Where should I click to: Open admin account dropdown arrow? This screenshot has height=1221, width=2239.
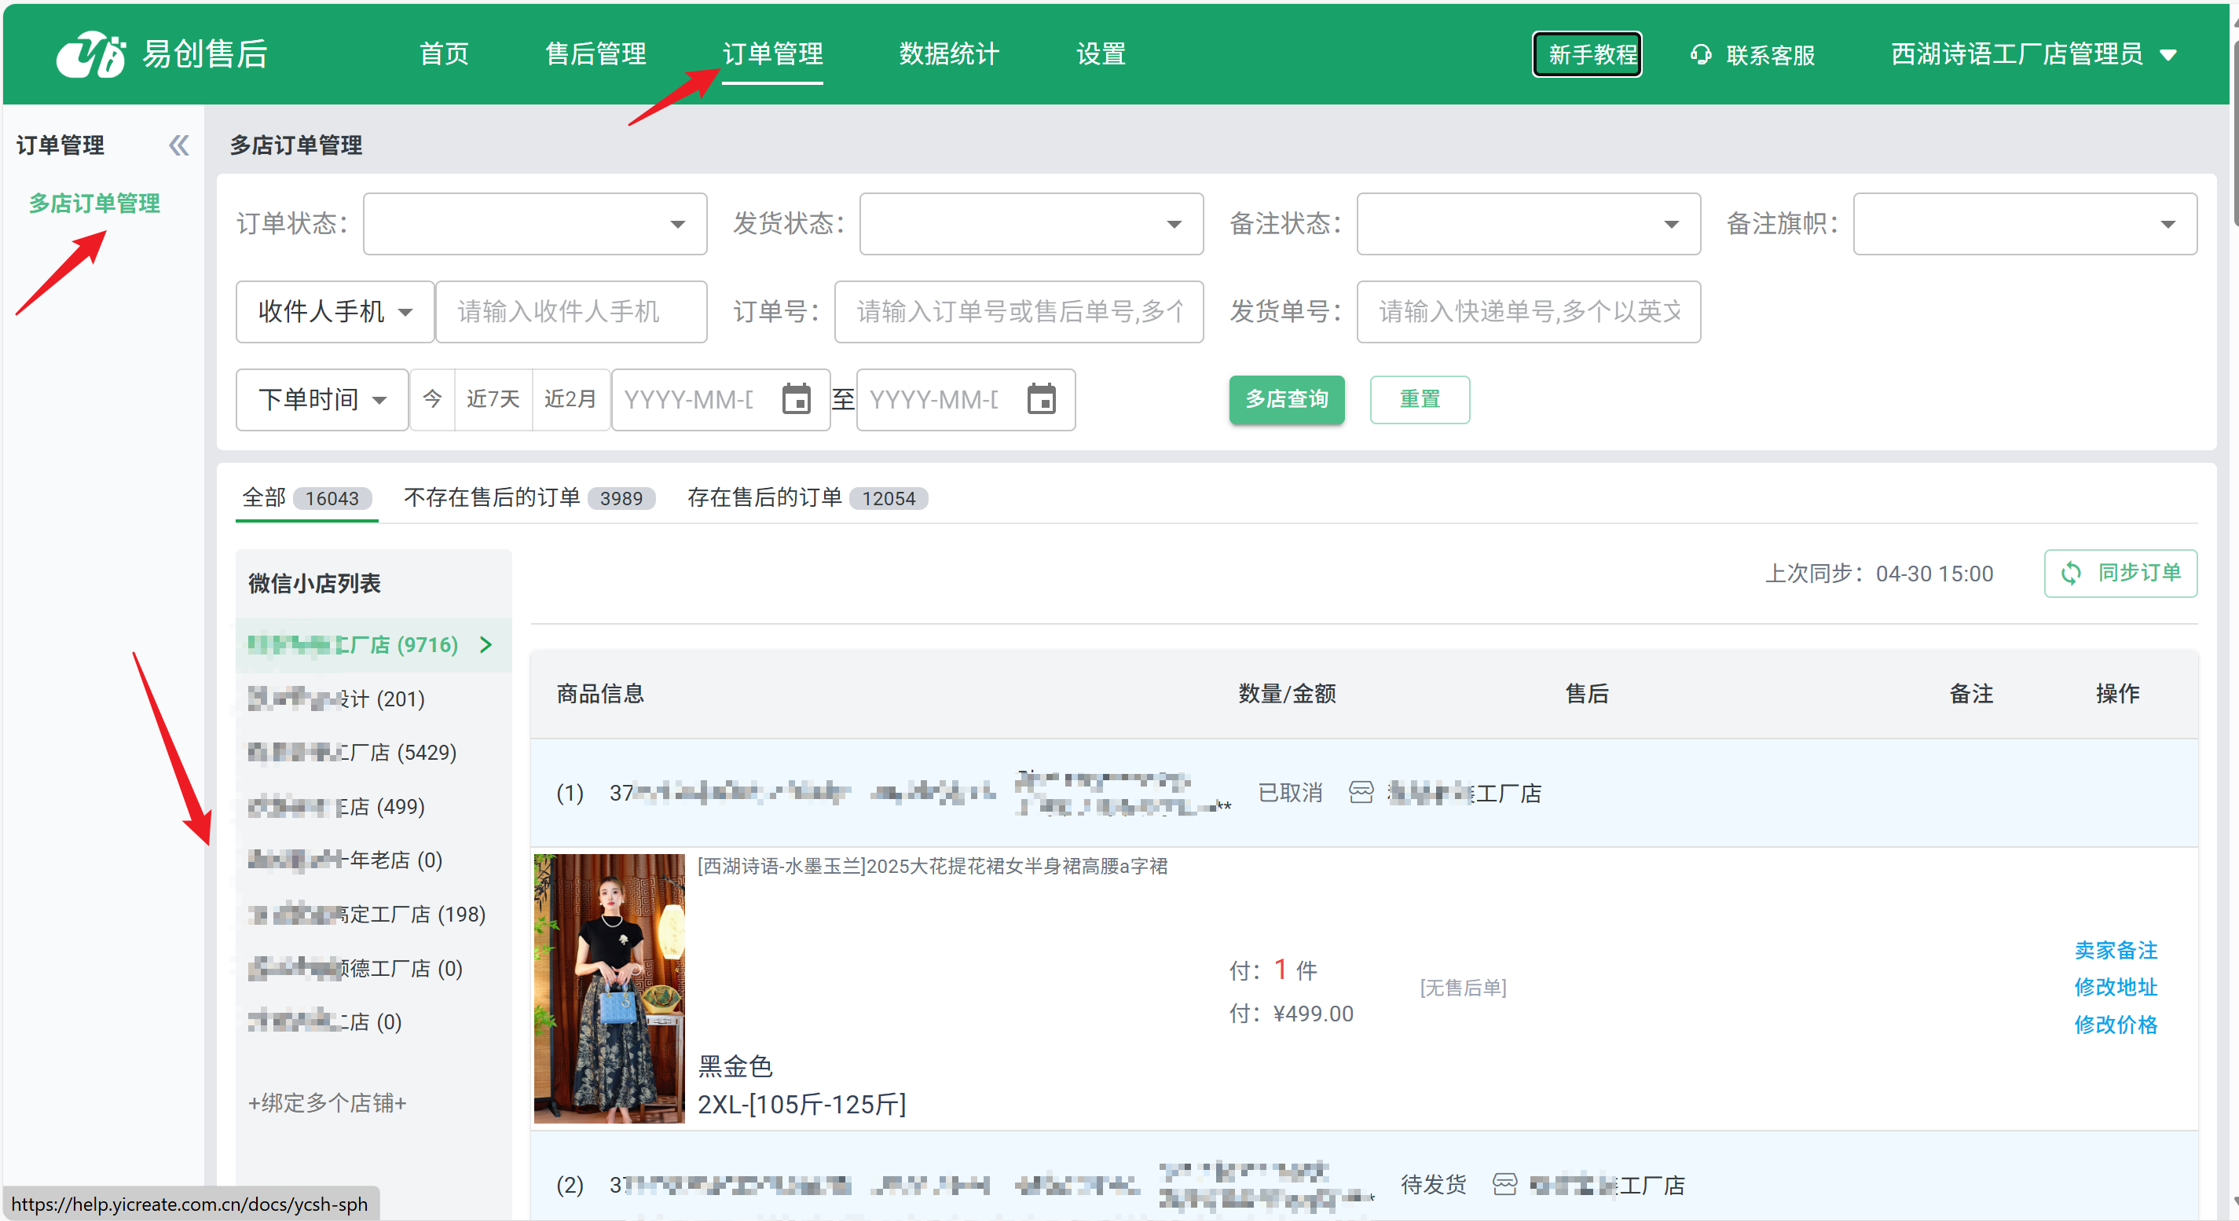(2169, 55)
